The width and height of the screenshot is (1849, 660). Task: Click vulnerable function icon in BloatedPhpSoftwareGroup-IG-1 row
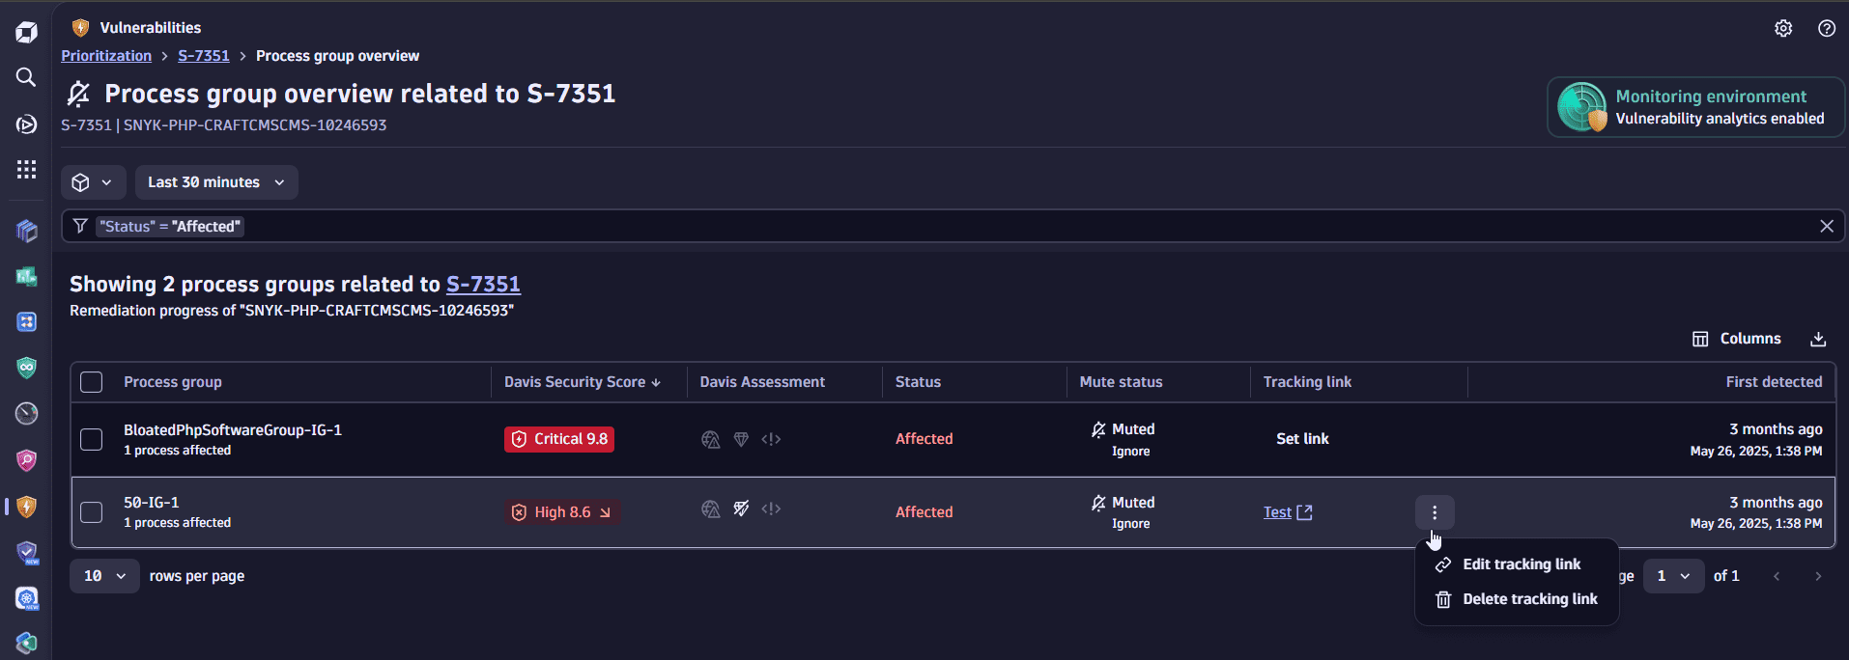point(771,439)
